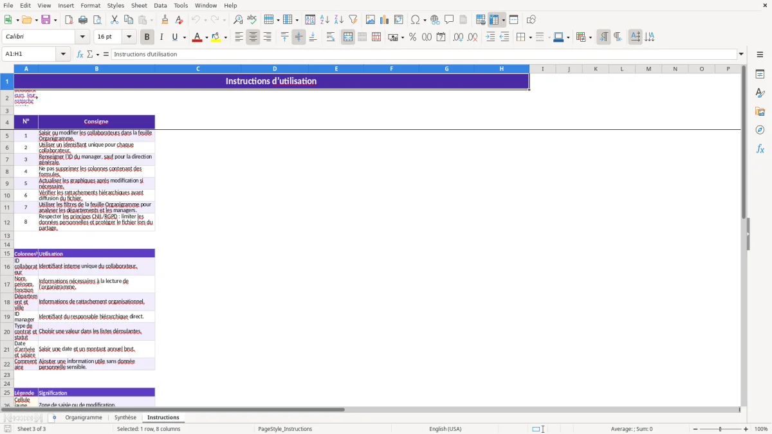Open the Data menu
The height and width of the screenshot is (434, 772).
point(160,5)
